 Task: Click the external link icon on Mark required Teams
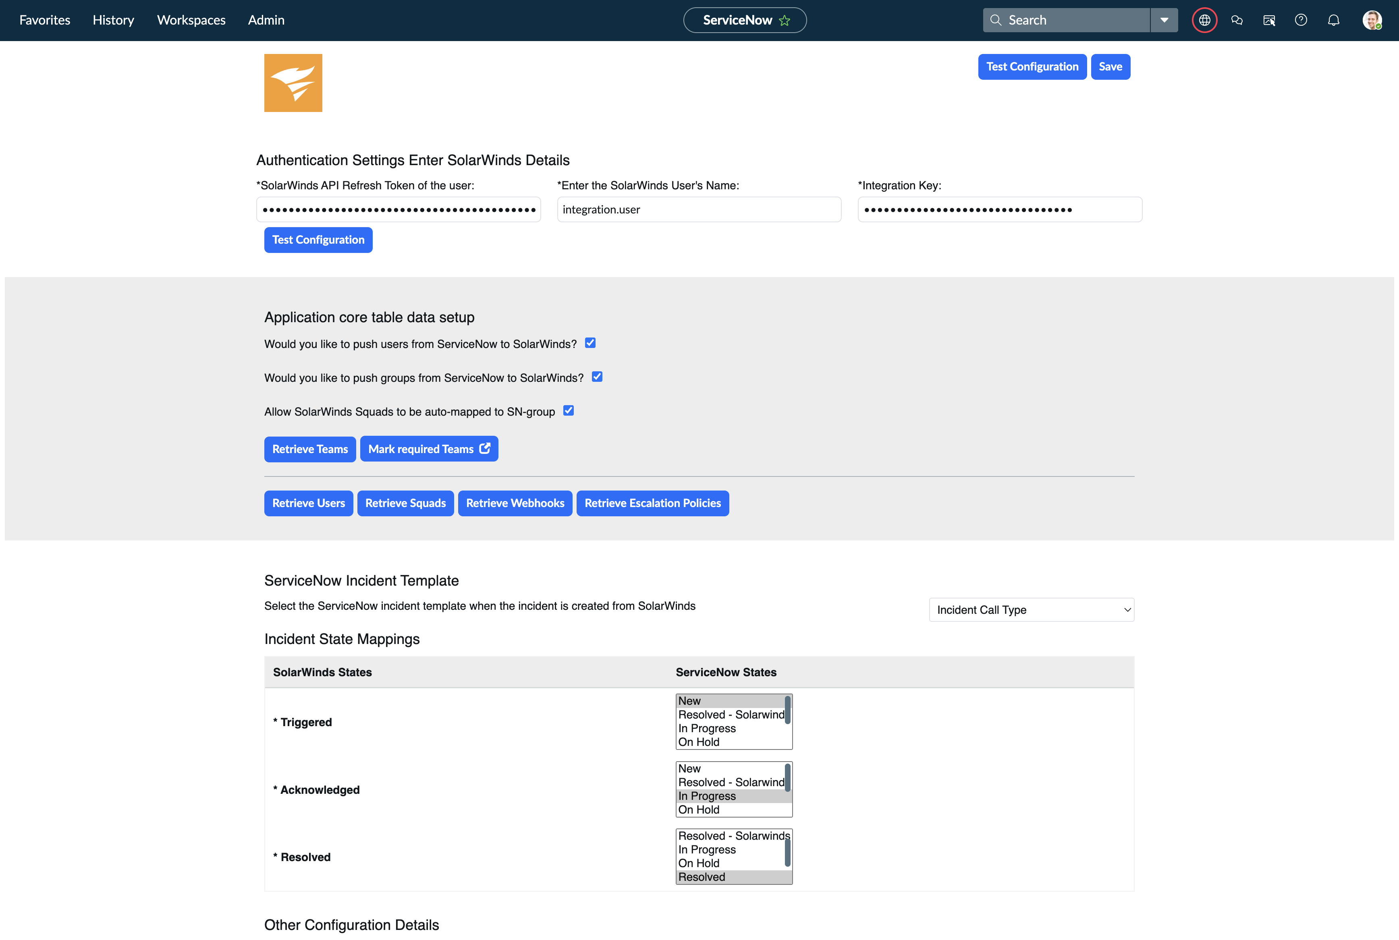pos(485,448)
